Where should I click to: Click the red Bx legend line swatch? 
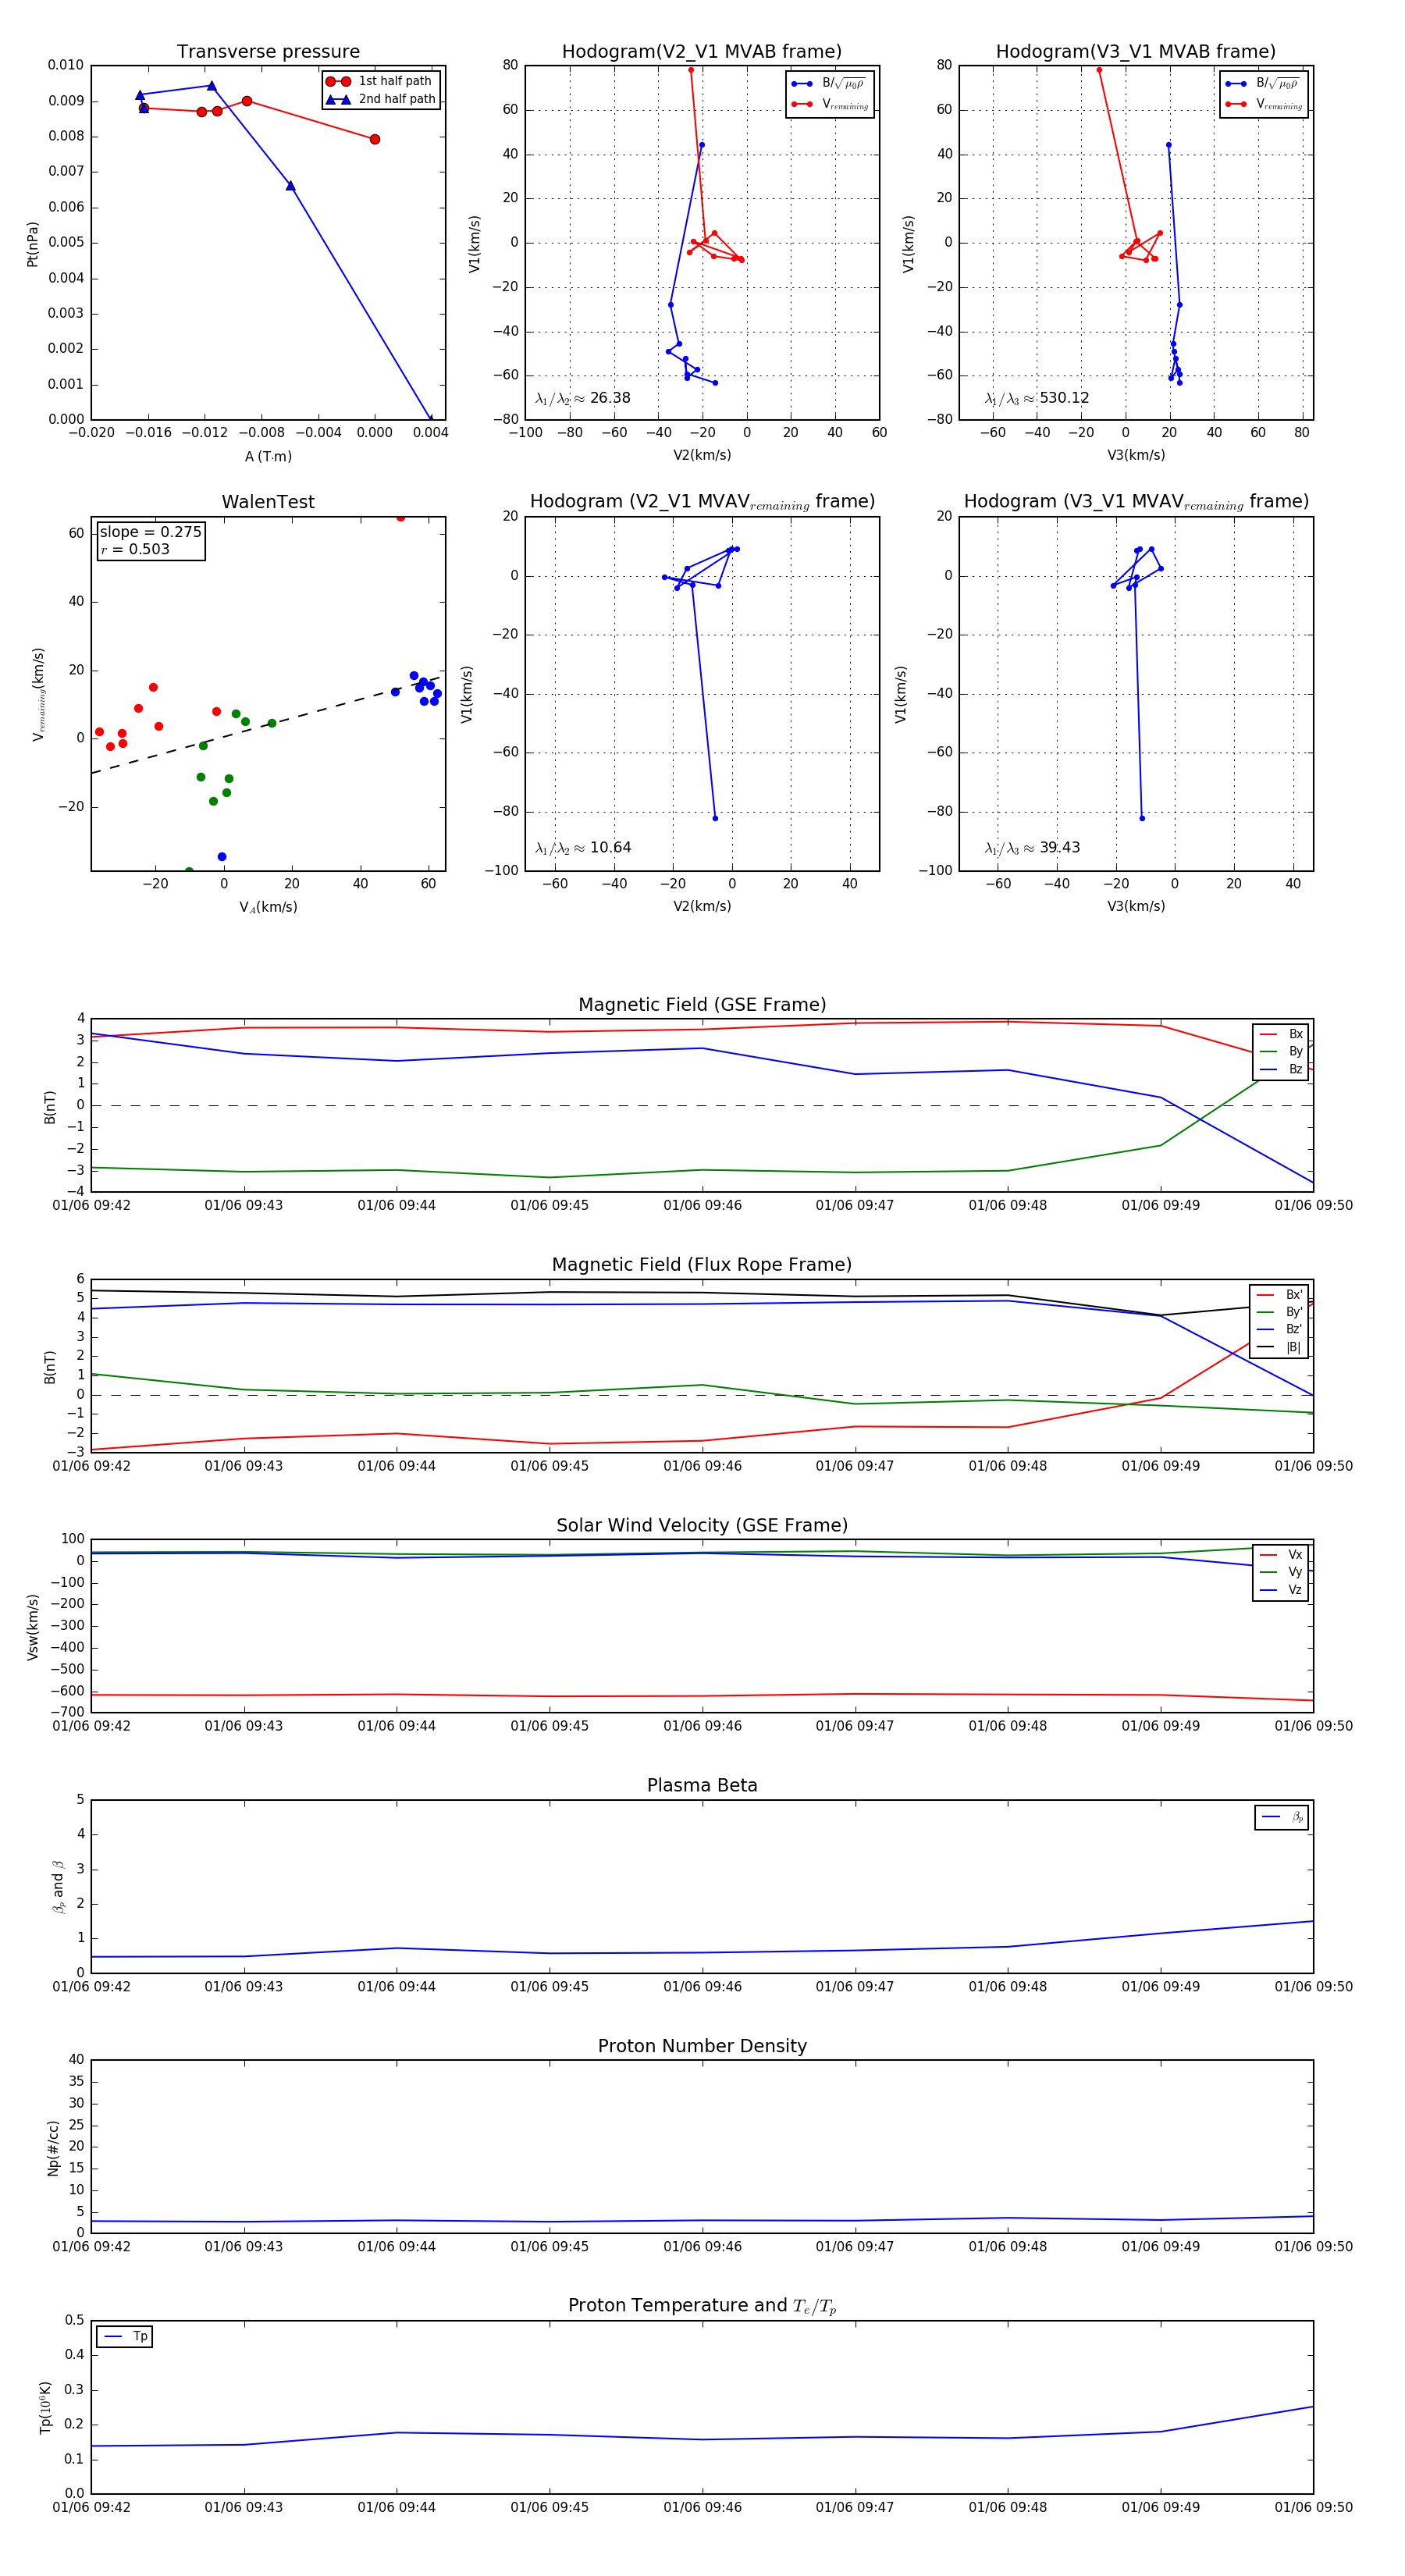pyautogui.click(x=1268, y=1034)
